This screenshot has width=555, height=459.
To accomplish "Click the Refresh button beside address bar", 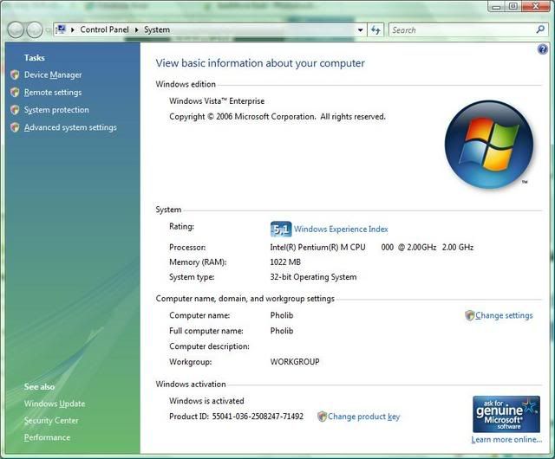I will click(375, 30).
